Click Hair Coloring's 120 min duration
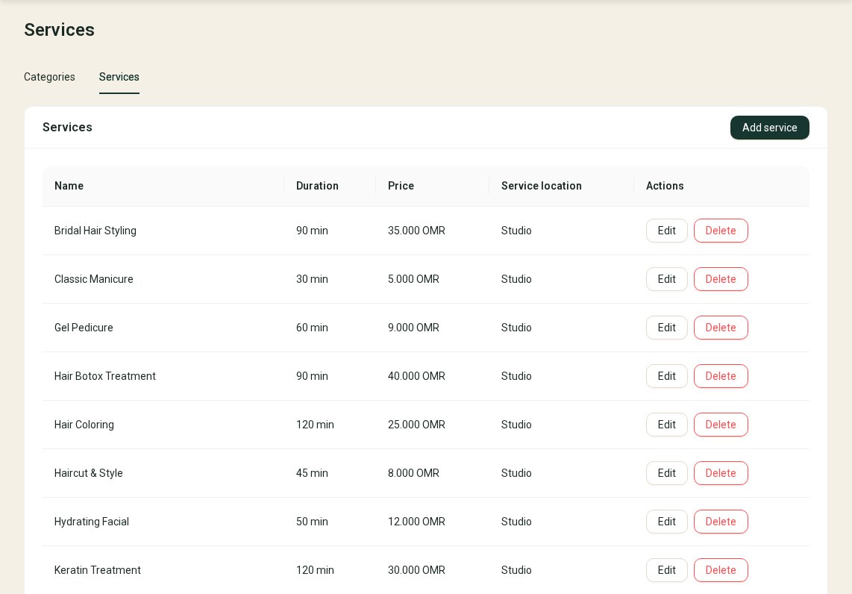This screenshot has height=594, width=852. click(x=315, y=425)
